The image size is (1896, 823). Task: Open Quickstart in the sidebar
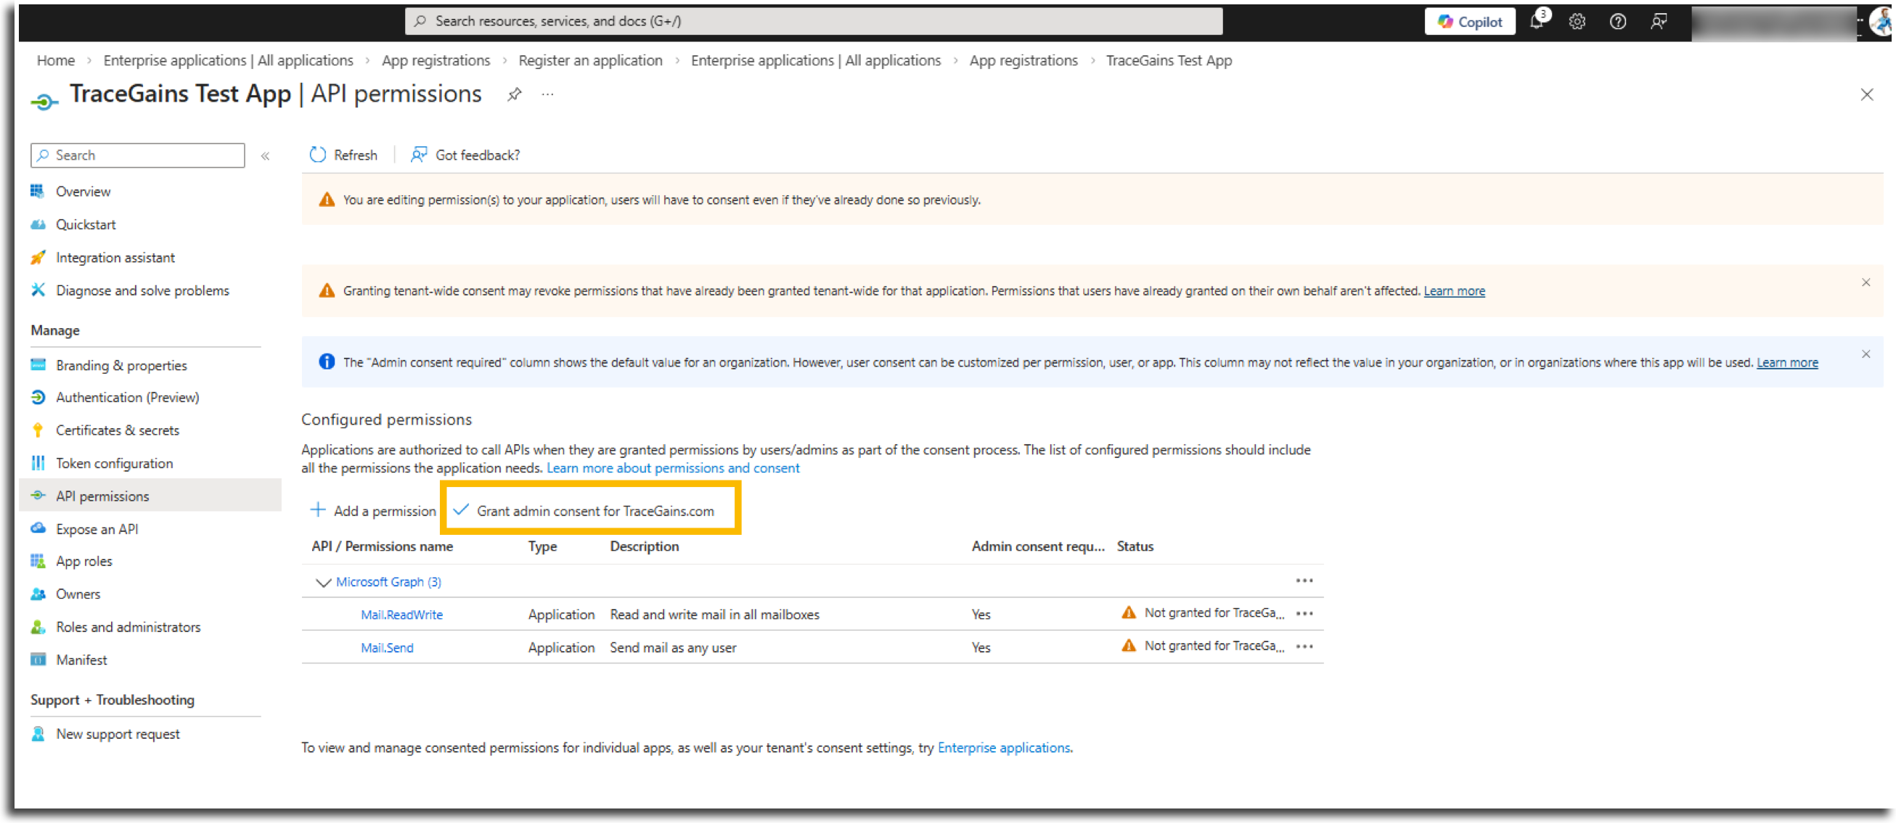[86, 224]
